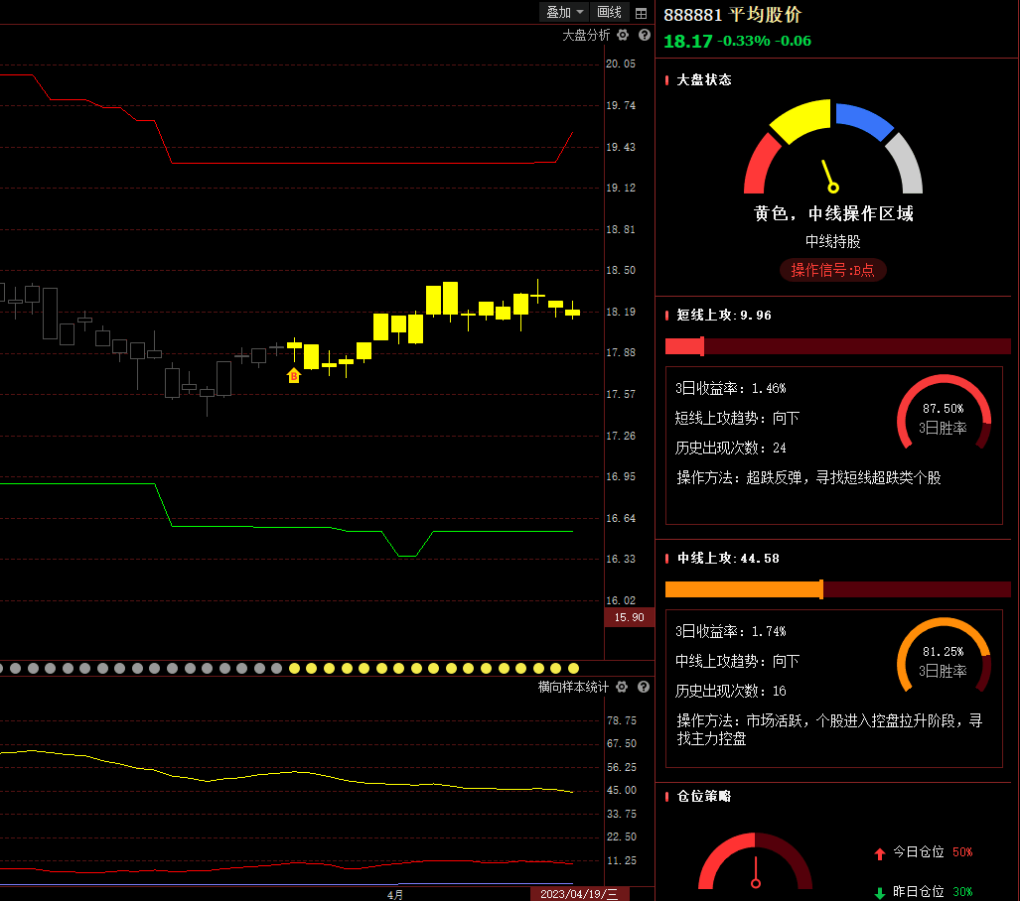Click the 短线上攻 9.96 progress bar

838,346
